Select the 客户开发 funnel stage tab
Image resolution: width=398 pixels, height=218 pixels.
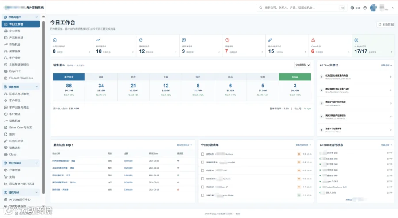click(69, 77)
